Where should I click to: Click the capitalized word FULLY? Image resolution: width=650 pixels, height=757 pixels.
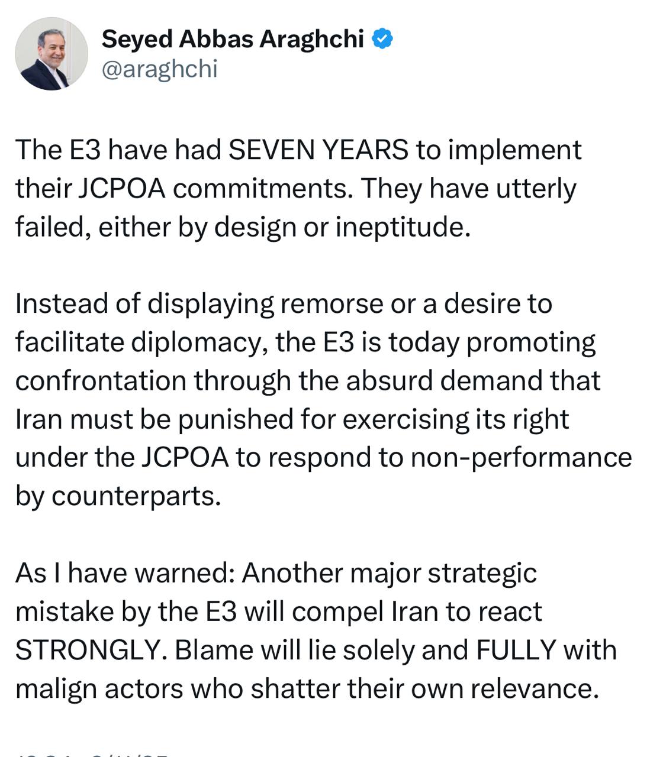pos(516,650)
